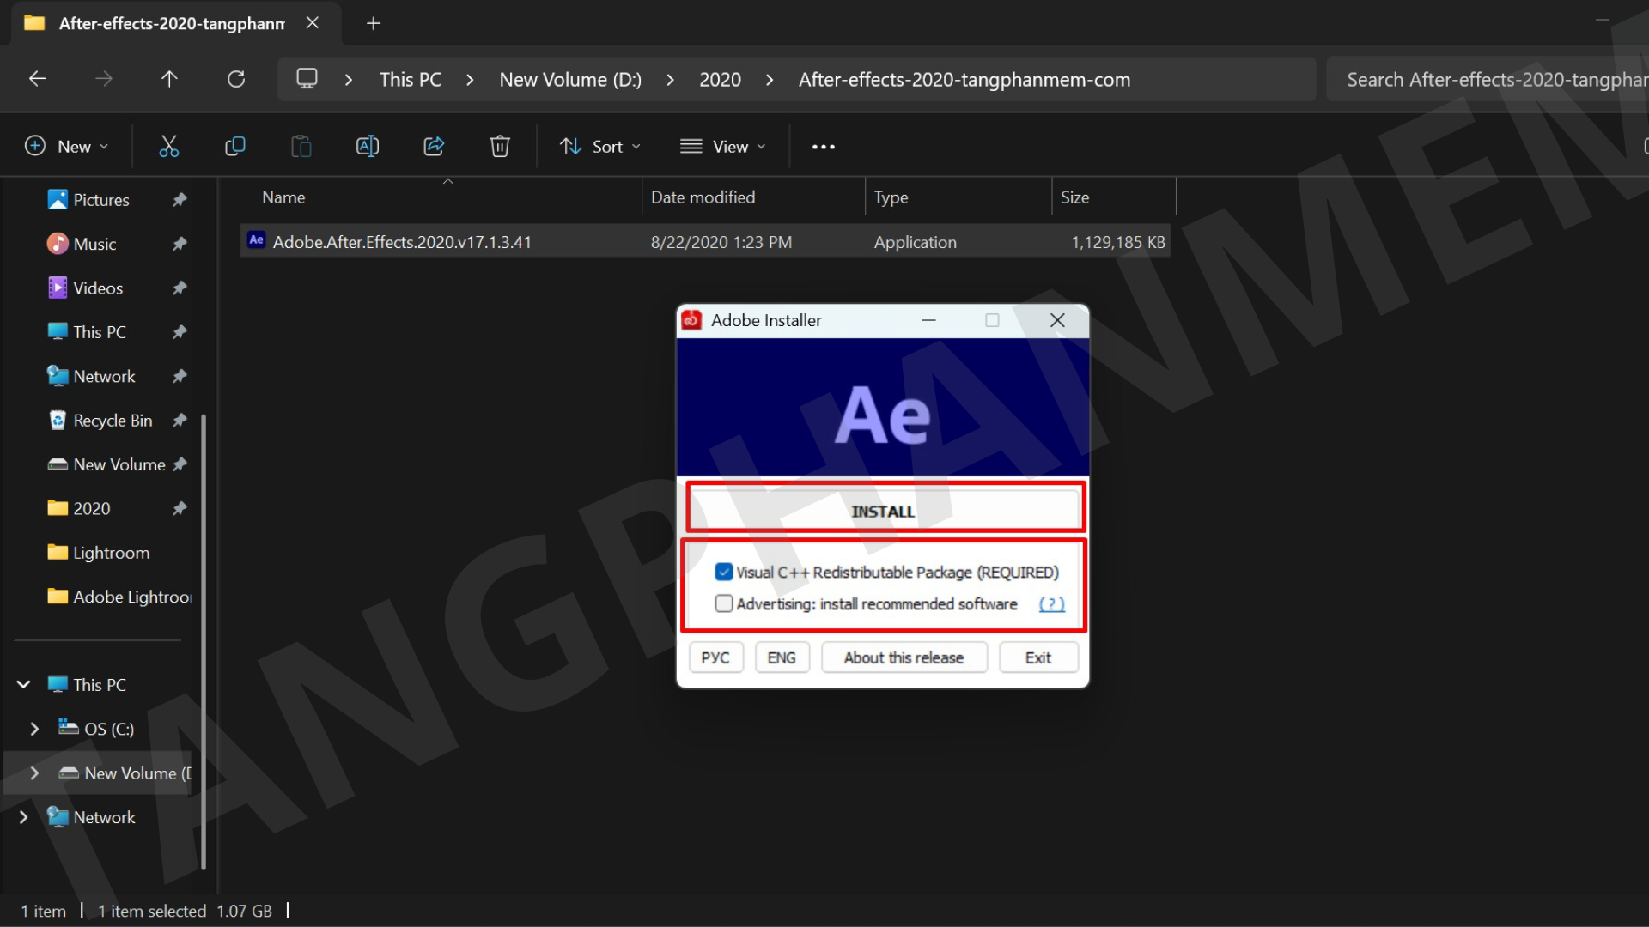This screenshot has height=927, width=1649.
Task: Open the New dropdown menu
Action: click(x=67, y=147)
